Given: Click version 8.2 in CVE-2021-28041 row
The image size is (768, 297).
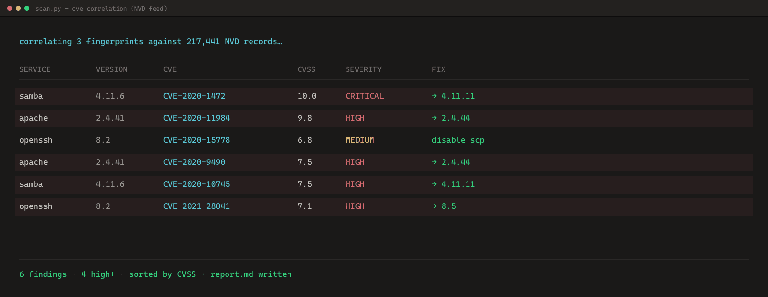Looking at the screenshot, I should click(x=103, y=206).
